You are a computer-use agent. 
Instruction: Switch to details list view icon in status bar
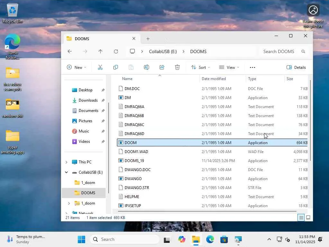301,218
